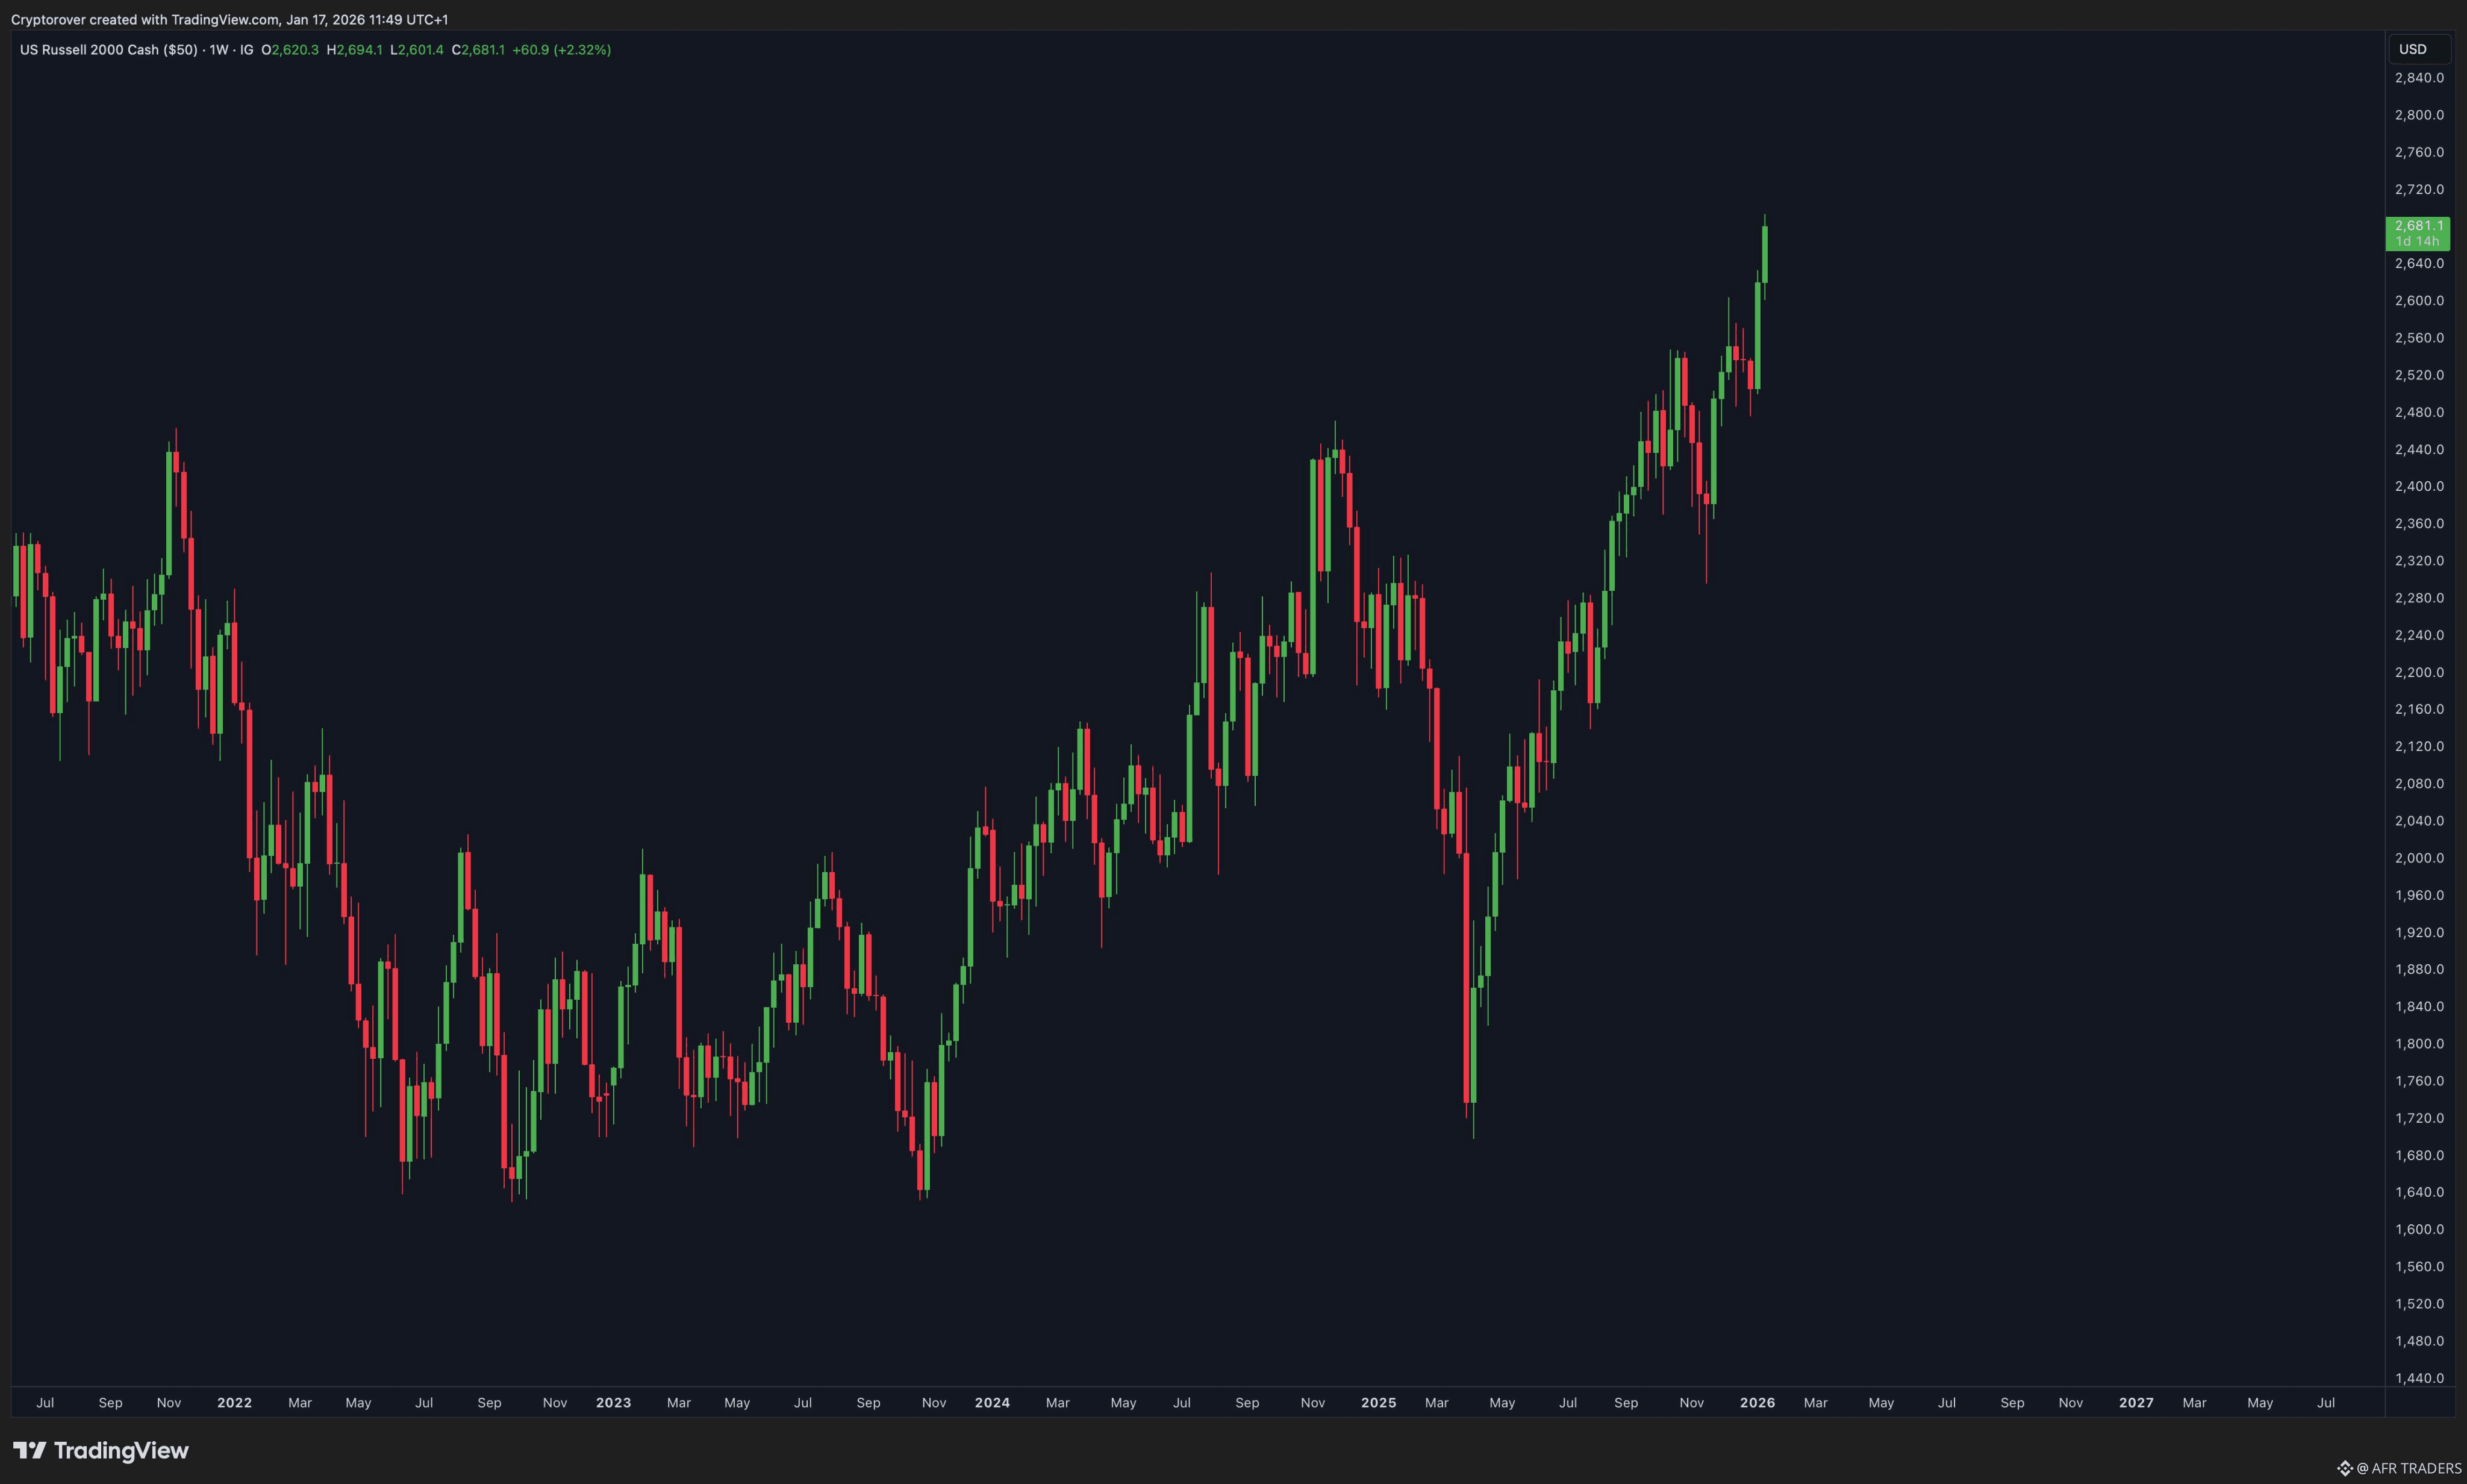Click the 1,440.0 bottom price scale label
Viewport: 2467px width, 1484px height.
pyautogui.click(x=2419, y=1378)
